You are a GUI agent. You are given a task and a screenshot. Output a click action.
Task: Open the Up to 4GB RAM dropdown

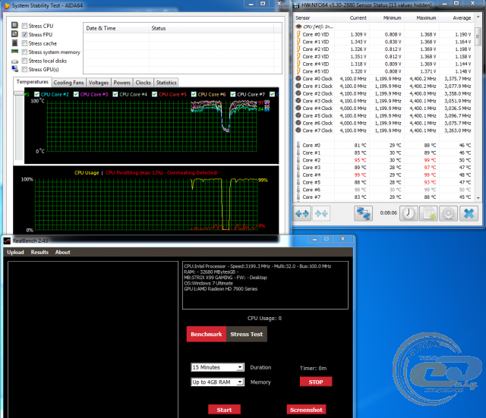click(x=218, y=382)
